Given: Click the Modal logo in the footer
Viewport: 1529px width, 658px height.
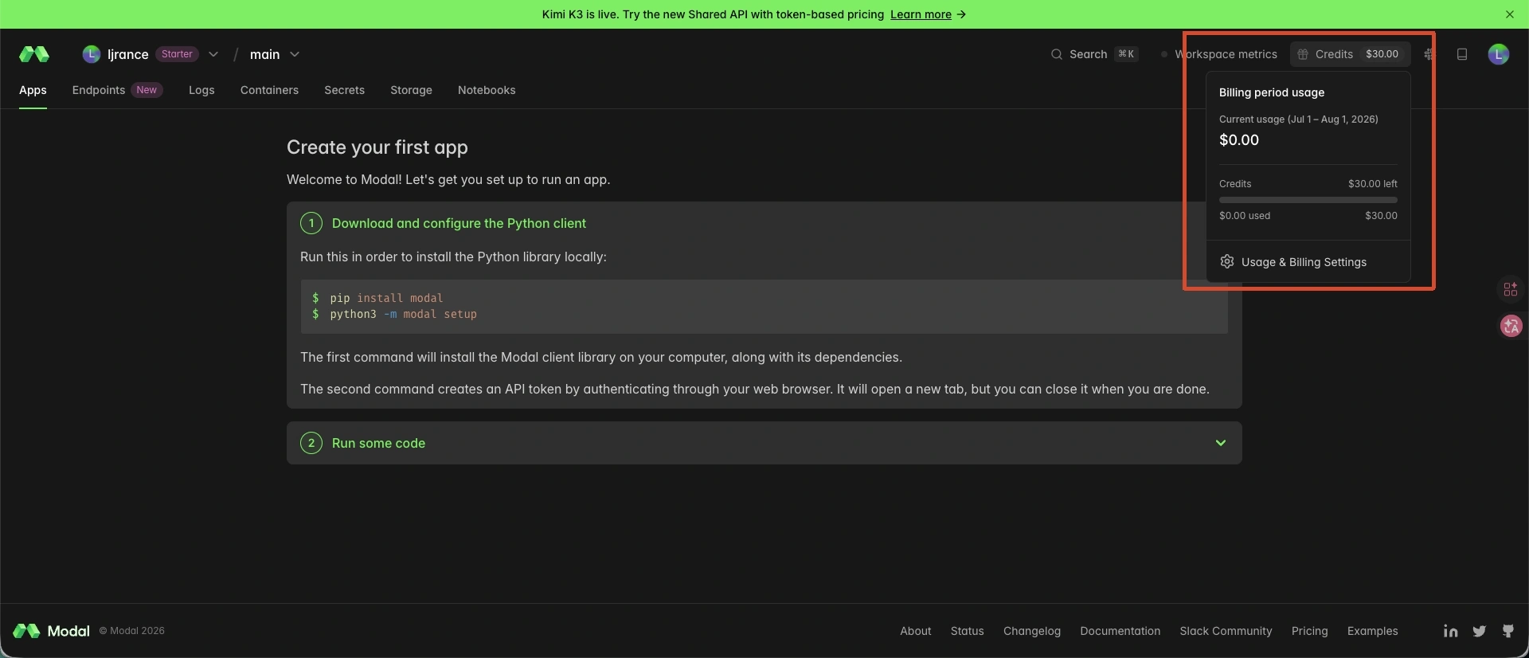Looking at the screenshot, I should [51, 631].
